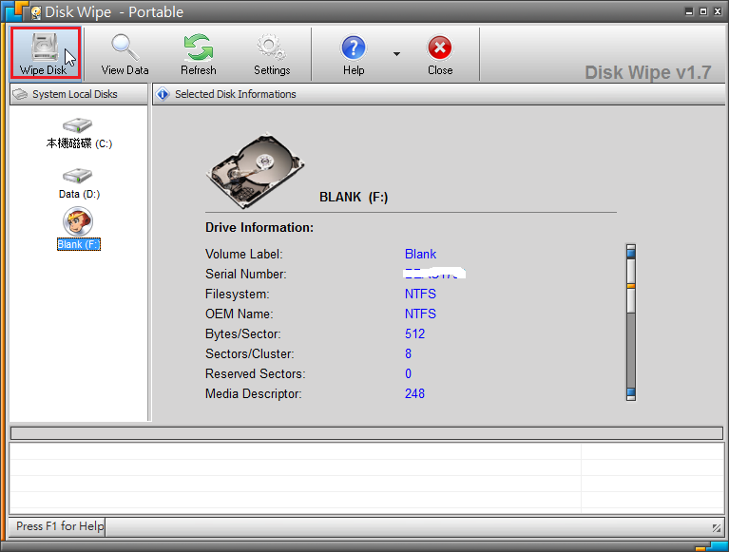Maximize the Disk Wipe window
This screenshot has width=729, height=552.
click(704, 10)
